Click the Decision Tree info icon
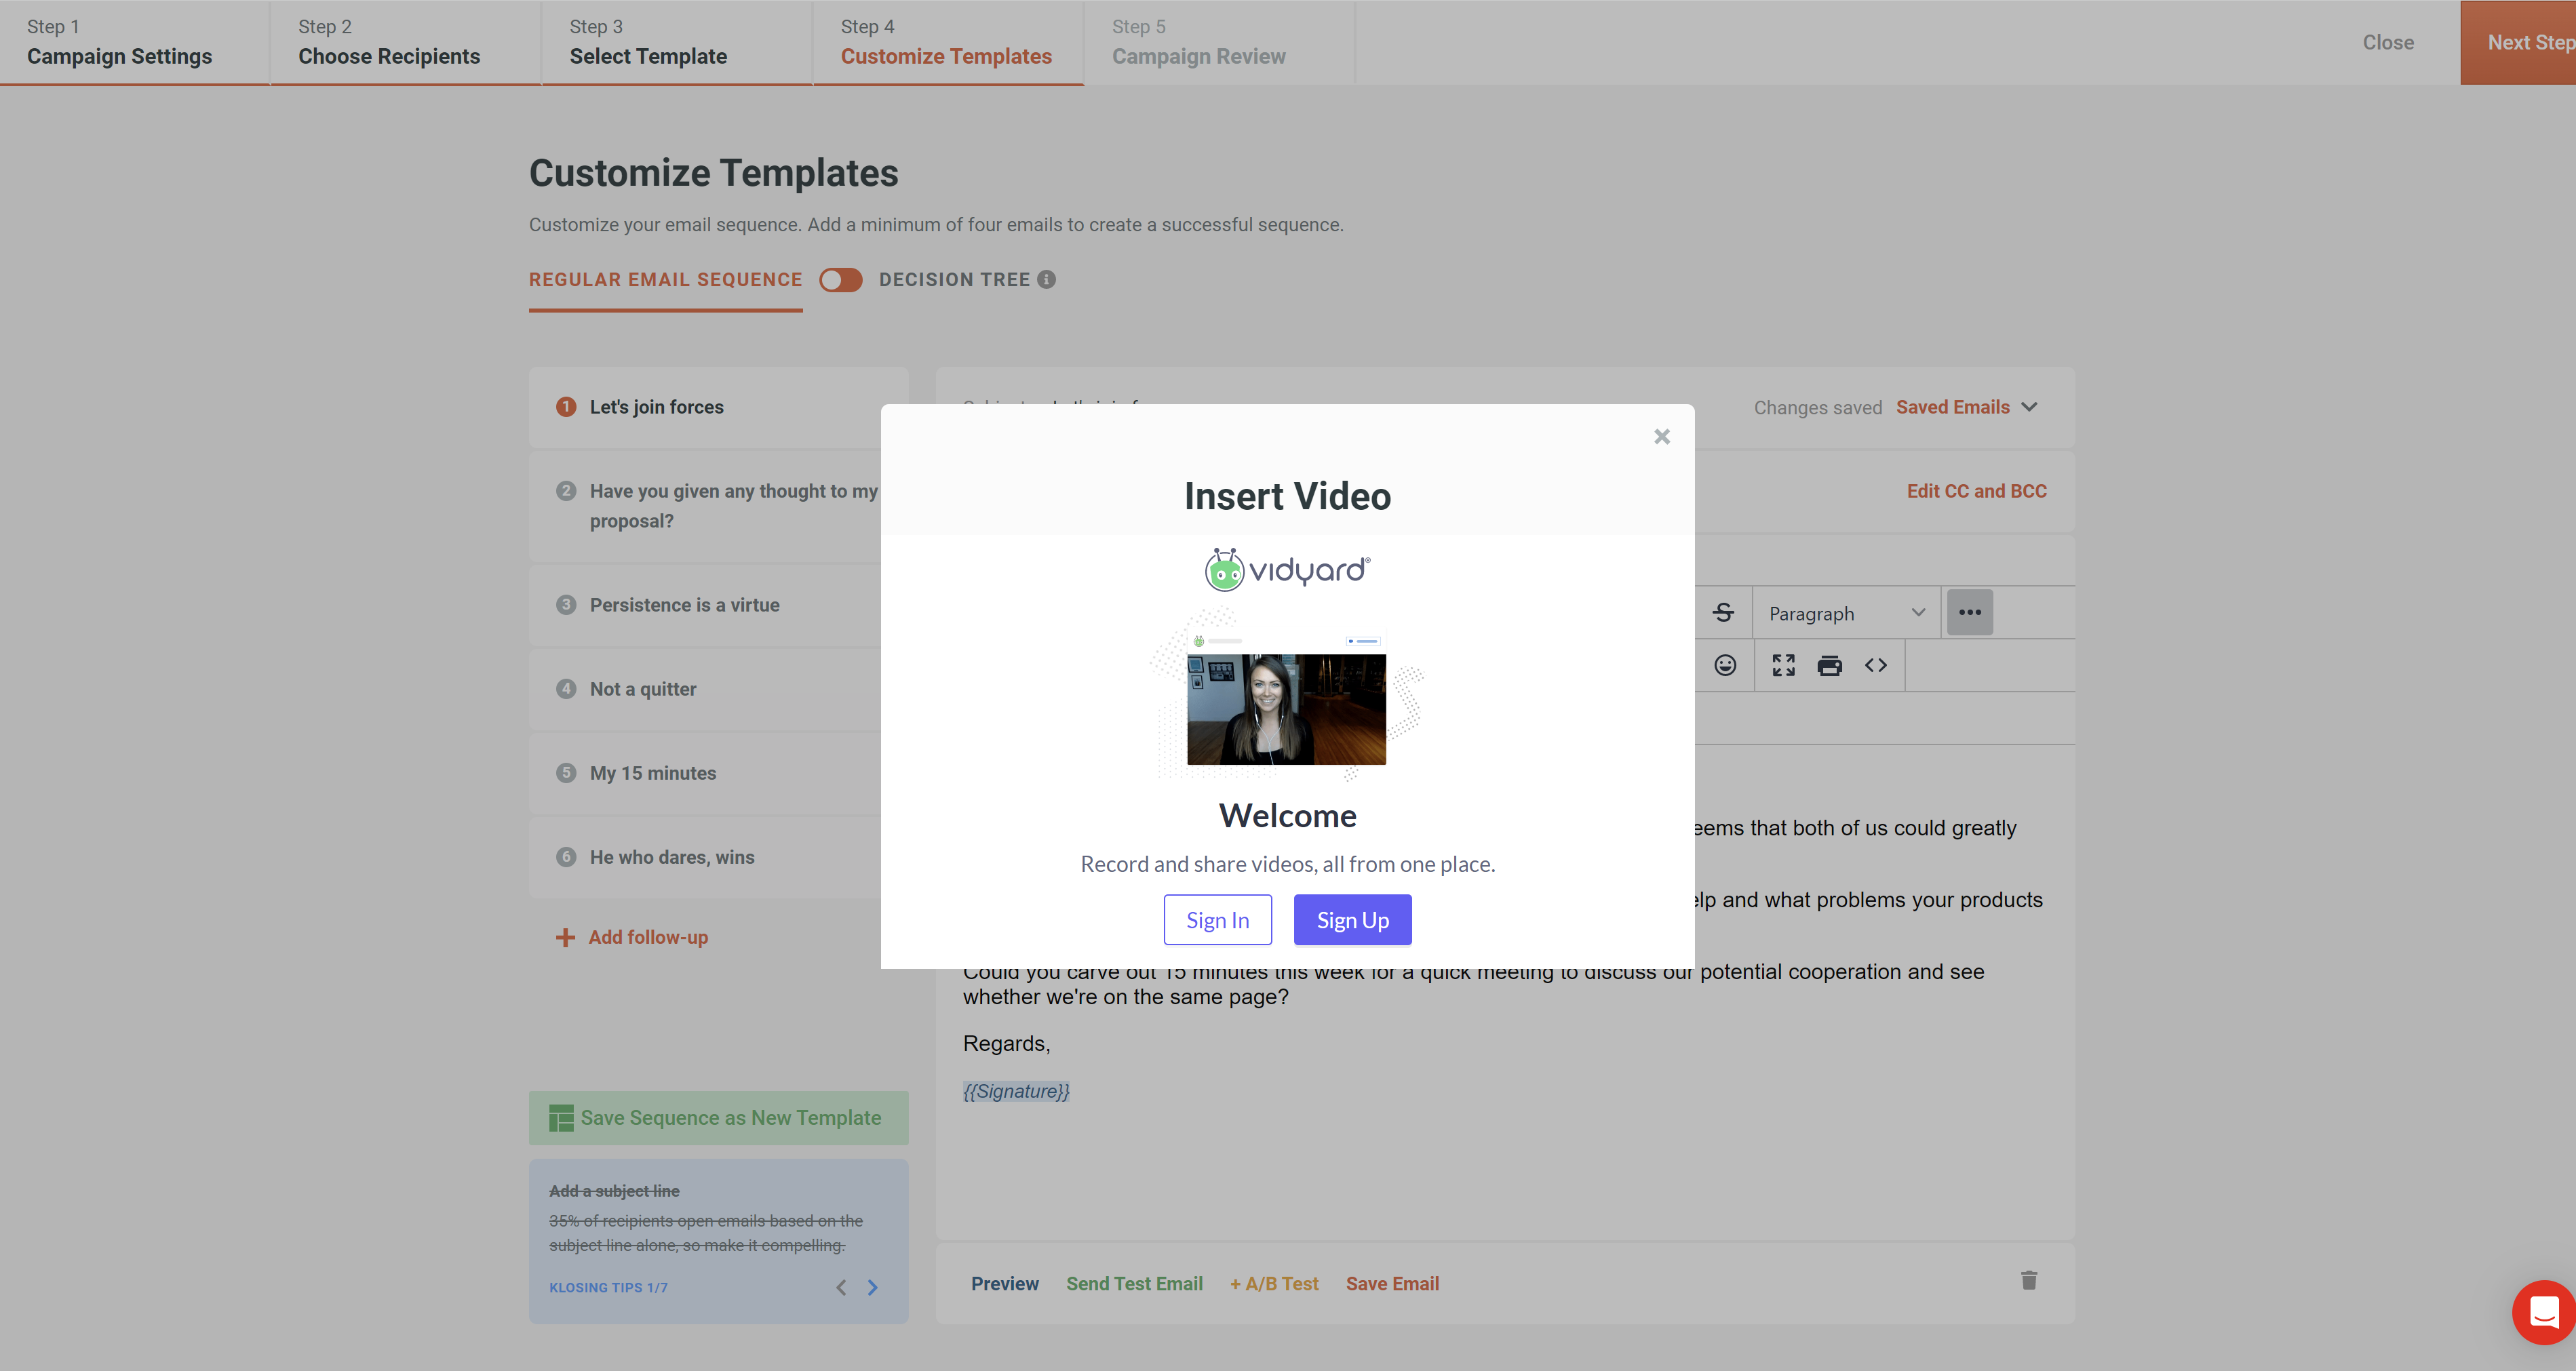 [x=1046, y=280]
